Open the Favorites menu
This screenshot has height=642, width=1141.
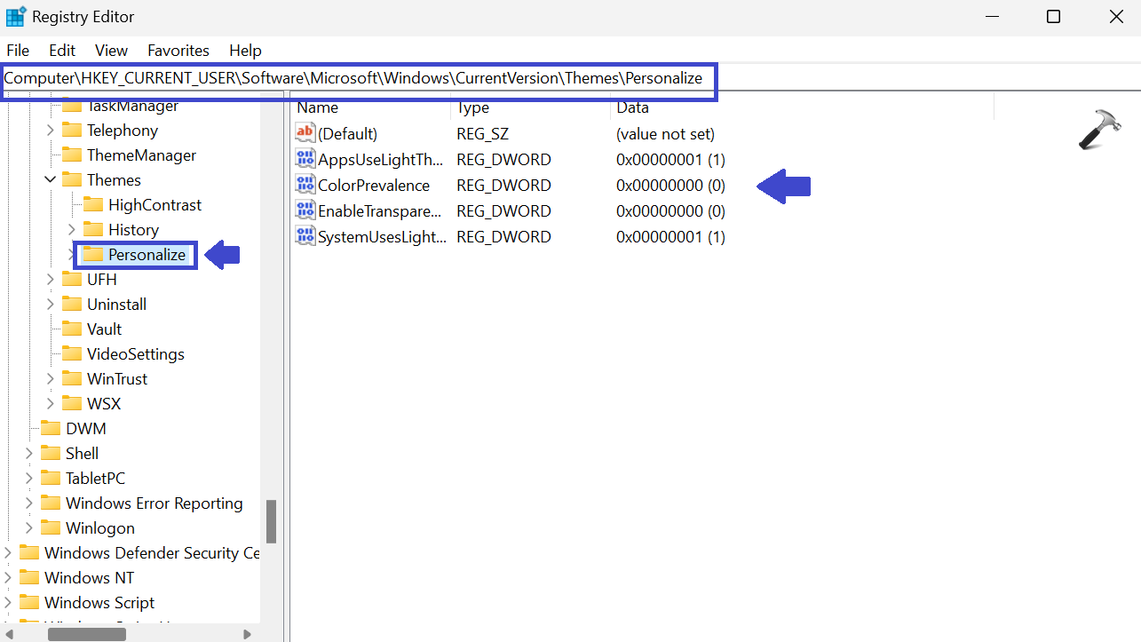178,51
